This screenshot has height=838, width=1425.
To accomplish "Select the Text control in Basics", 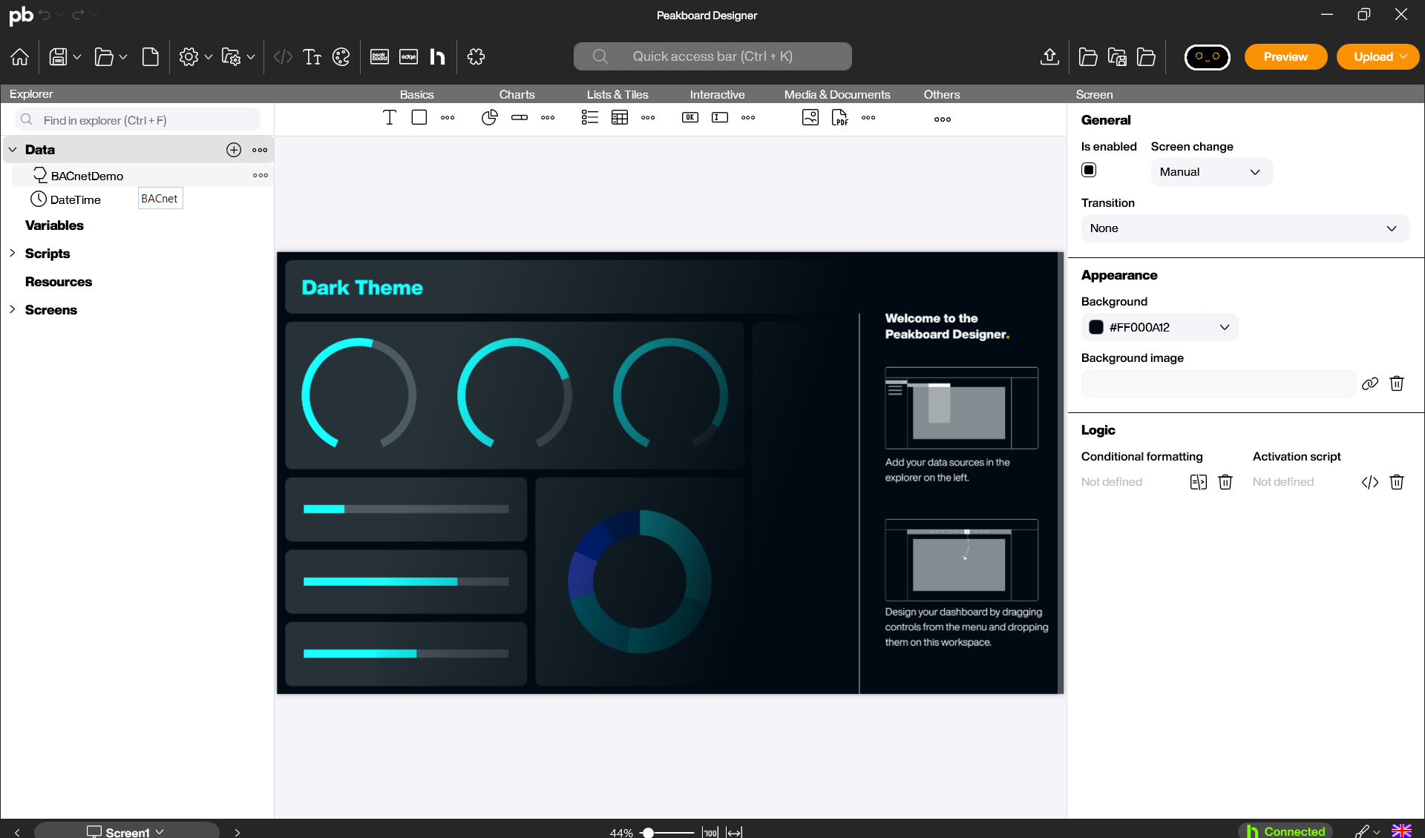I will (390, 118).
